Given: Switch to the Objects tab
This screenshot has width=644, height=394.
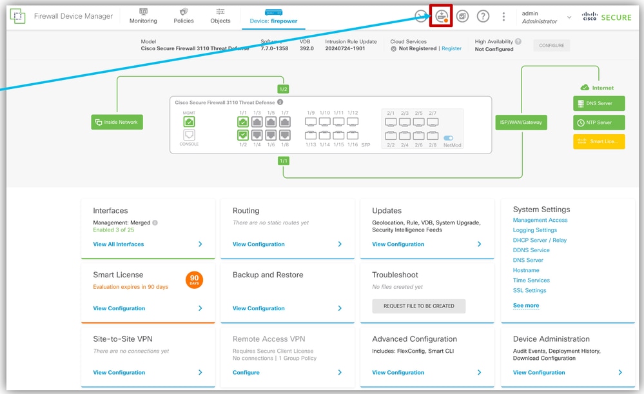Looking at the screenshot, I should 220,16.
